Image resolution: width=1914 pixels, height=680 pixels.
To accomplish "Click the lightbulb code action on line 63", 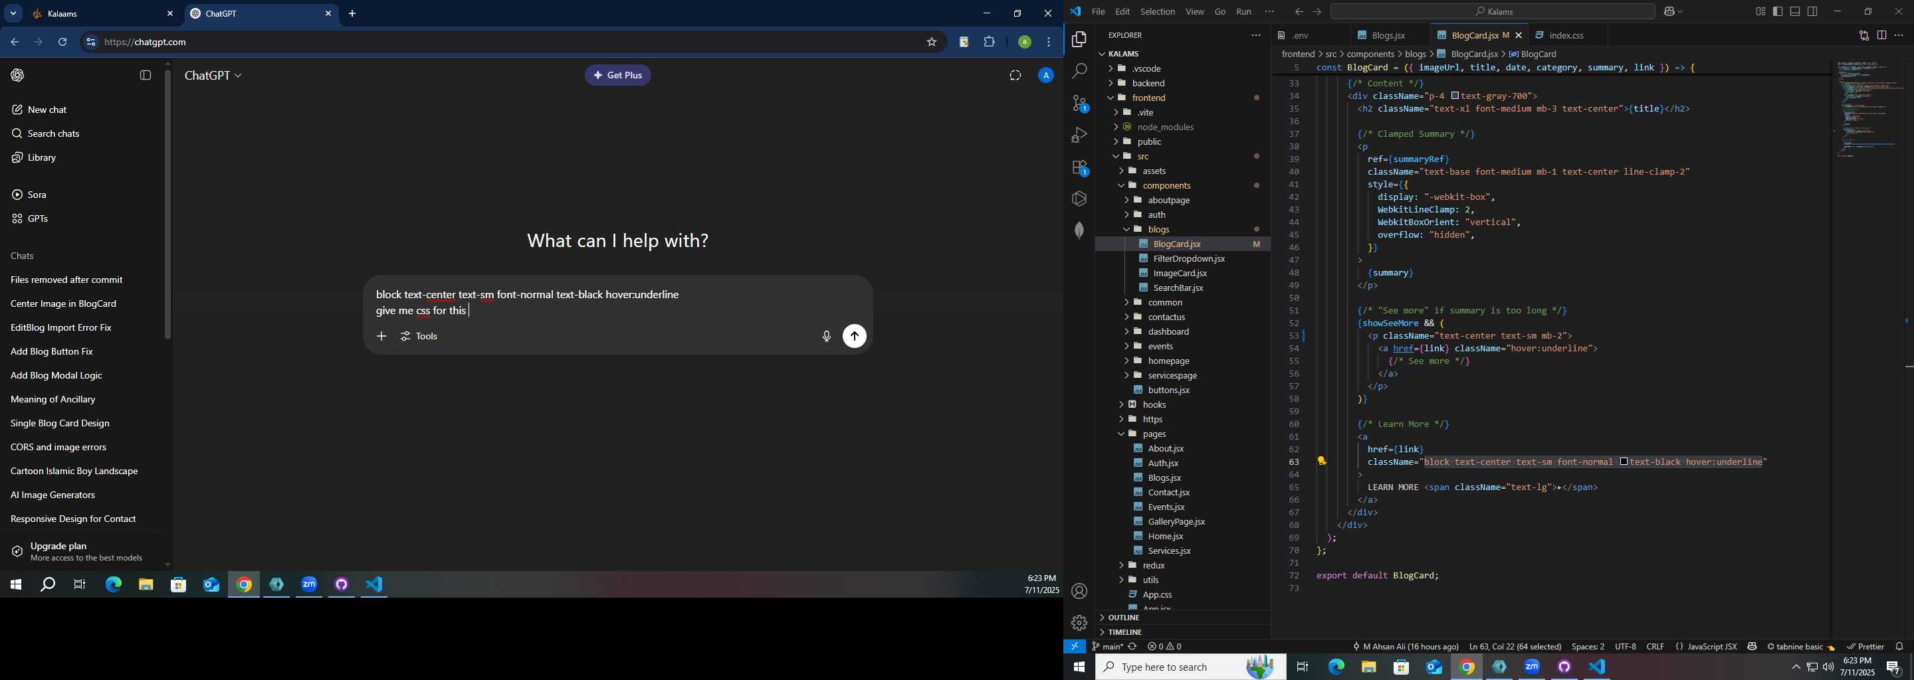I will click(1322, 461).
